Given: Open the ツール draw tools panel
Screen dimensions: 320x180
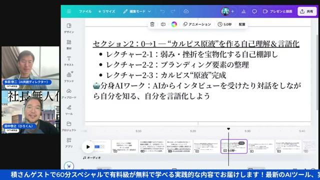Looking at the screenshot, I should coord(69,110).
